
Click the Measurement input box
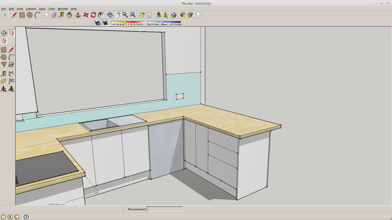[x=165, y=209]
